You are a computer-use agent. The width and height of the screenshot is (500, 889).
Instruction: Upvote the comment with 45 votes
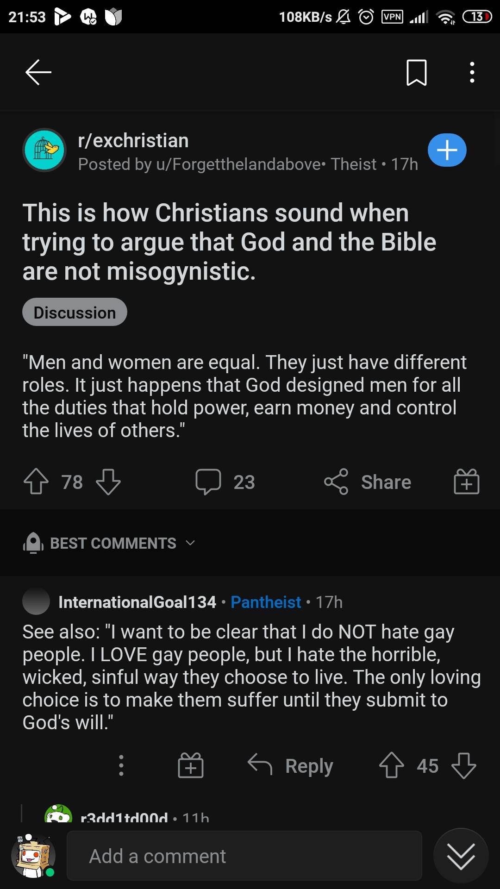[393, 765]
